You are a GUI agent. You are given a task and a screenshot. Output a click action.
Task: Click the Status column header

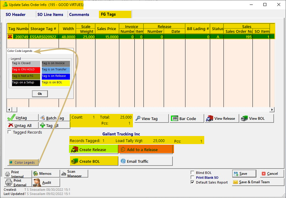click(217, 29)
